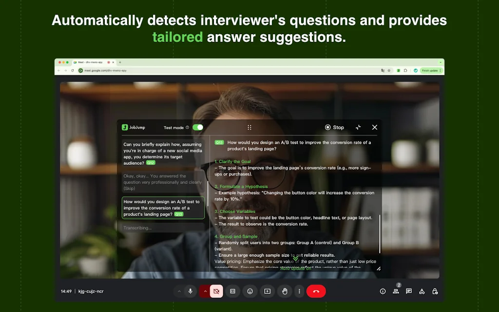Disable host controls via lock icon

click(435, 291)
